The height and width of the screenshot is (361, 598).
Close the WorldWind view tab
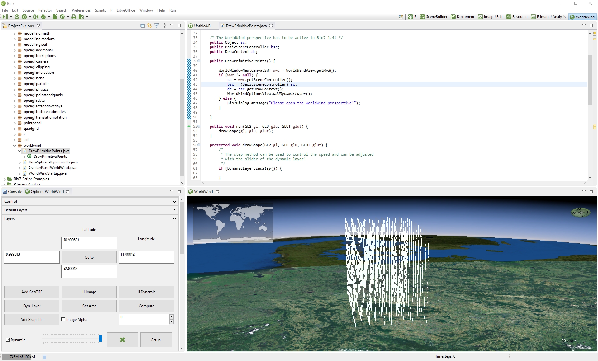click(x=217, y=192)
